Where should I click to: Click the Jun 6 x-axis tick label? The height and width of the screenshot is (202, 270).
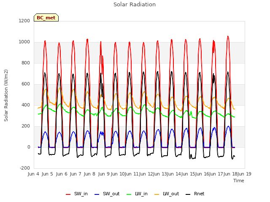point(62,174)
